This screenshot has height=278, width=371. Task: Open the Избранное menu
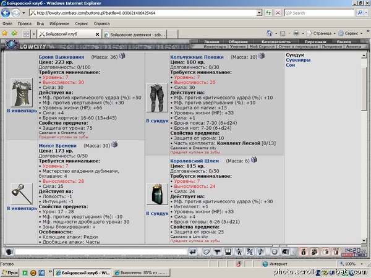coord(59,23)
